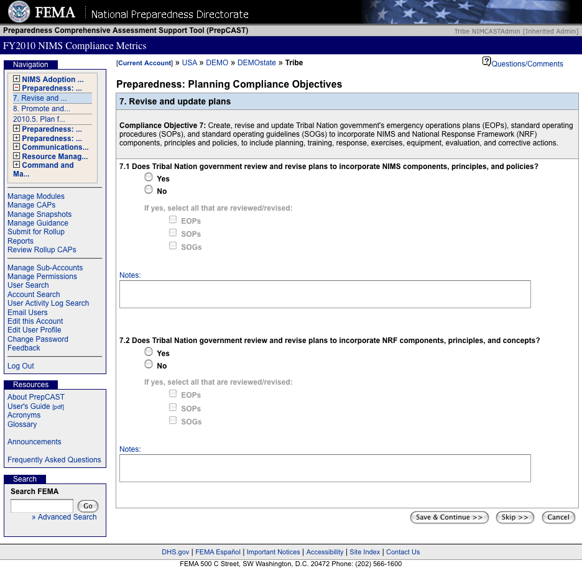Click the Skip >> button
This screenshot has width=582, height=568.
515,517
